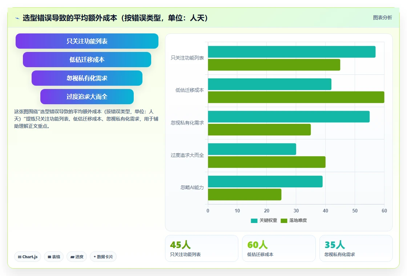Click the 关键权重 legend label text
The image size is (407, 276).
269,220
